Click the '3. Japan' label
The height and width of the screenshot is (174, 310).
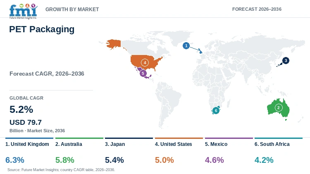[115, 144]
